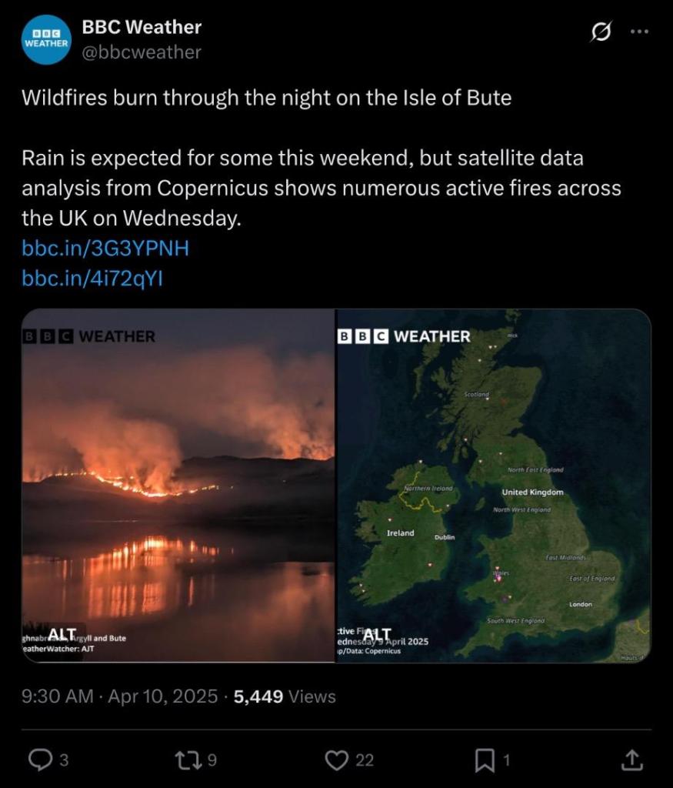Share the post via the upload icon
This screenshot has width=673, height=788.
(x=631, y=760)
